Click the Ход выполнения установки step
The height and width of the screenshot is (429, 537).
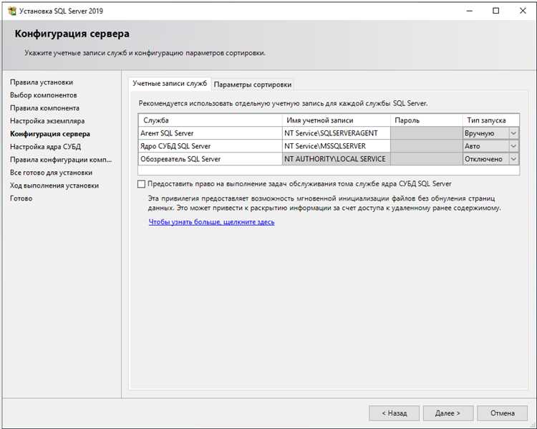pos(54,185)
